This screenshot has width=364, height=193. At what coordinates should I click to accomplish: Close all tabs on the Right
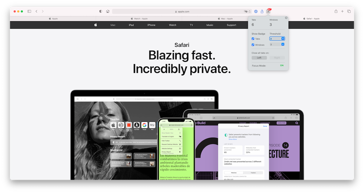(x=277, y=58)
